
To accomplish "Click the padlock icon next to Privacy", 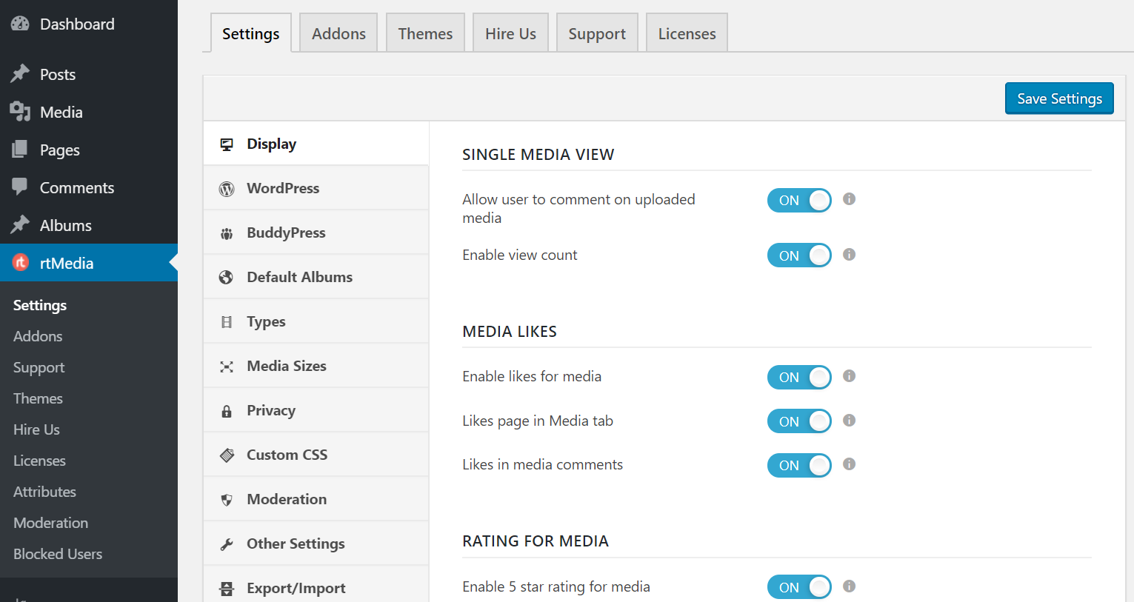I will [227, 409].
